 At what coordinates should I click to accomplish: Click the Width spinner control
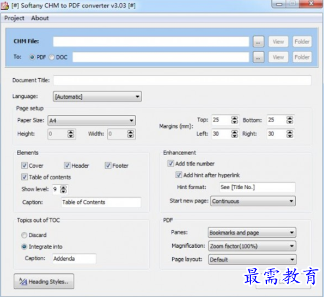(x=131, y=134)
